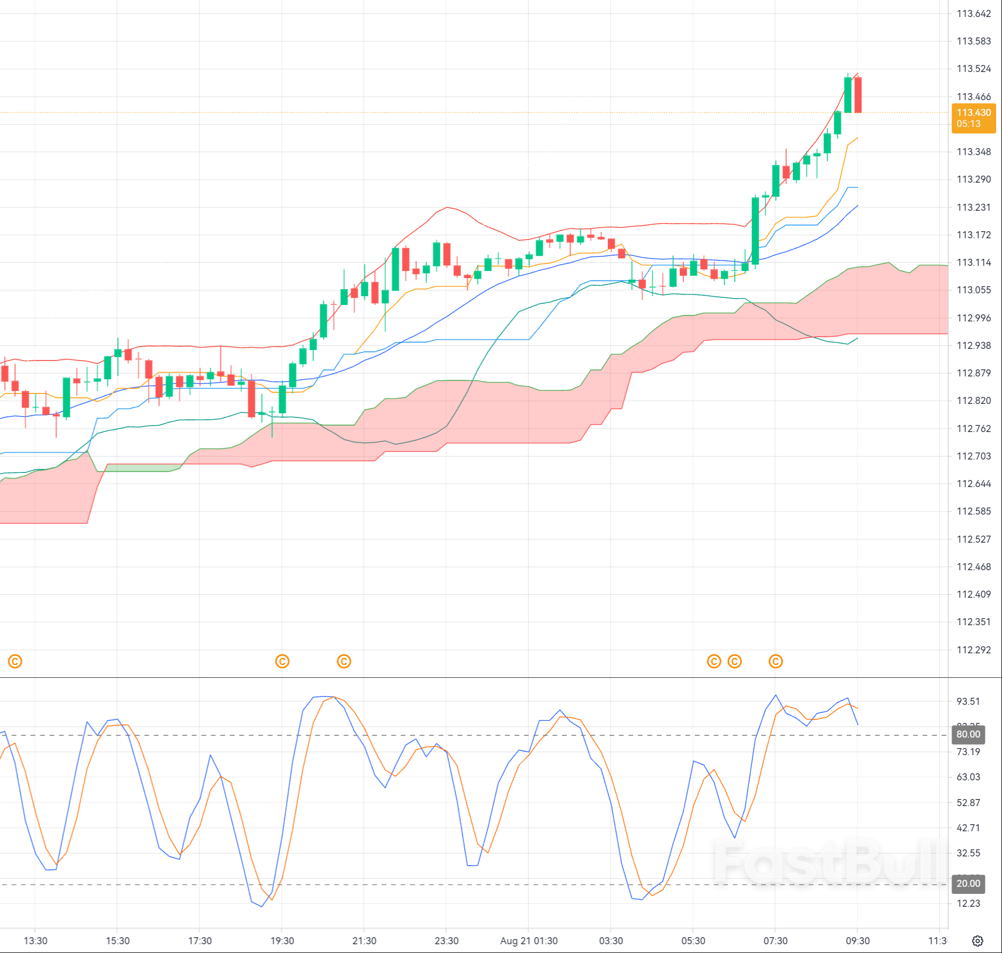
Task: Select the first event marker before 13:30
Action: click(x=15, y=661)
